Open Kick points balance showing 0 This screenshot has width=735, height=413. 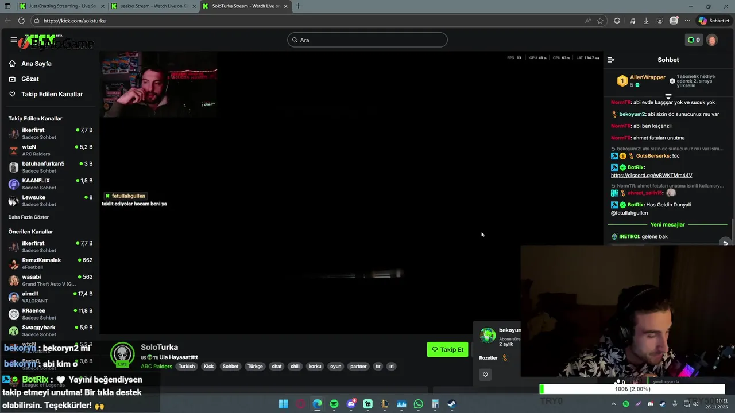[694, 40]
